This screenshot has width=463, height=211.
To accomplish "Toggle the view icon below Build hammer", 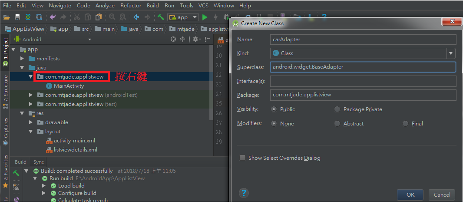I will pos(16,187).
